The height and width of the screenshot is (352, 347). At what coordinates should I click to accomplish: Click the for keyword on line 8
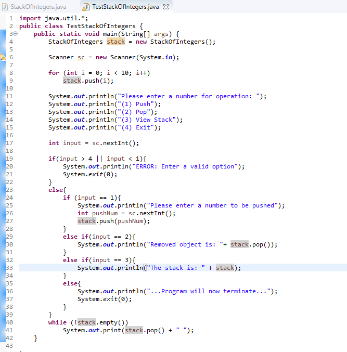pyautogui.click(x=54, y=73)
